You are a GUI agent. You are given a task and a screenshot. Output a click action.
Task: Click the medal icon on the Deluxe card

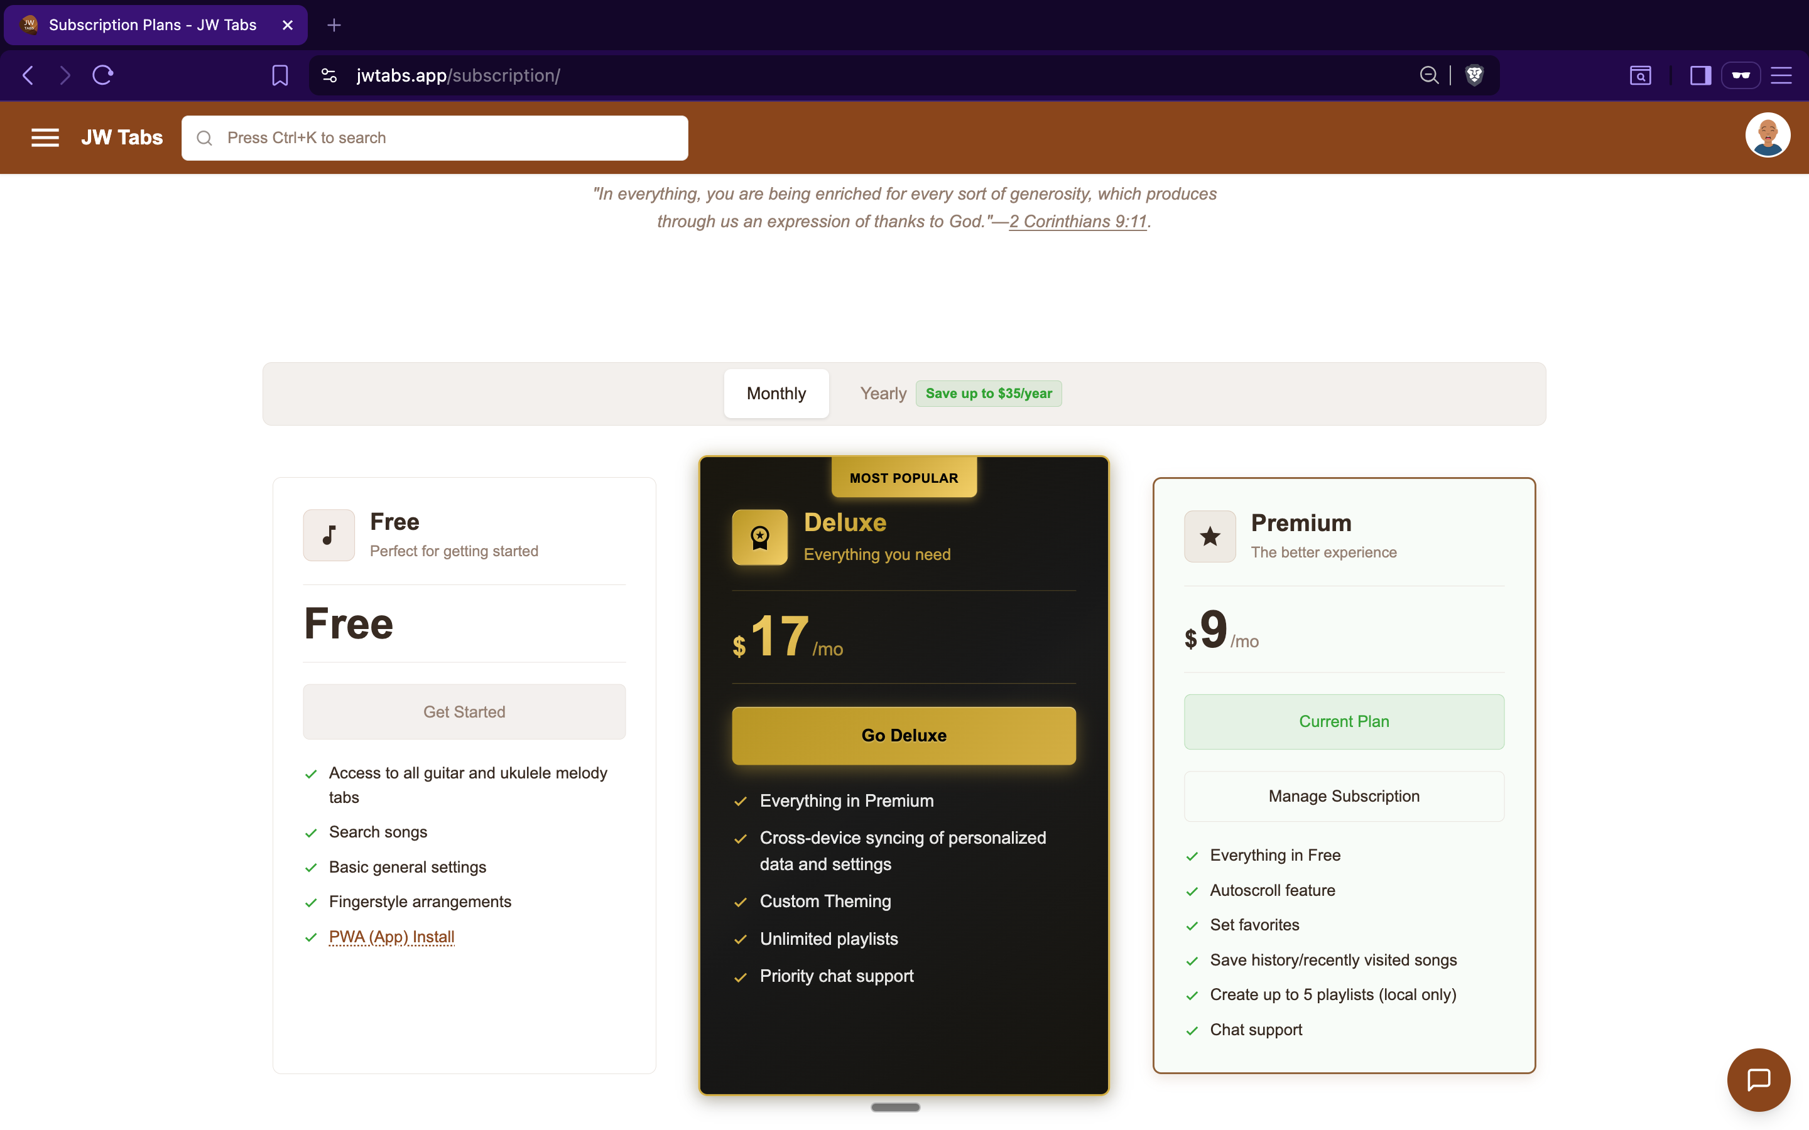[x=759, y=537]
